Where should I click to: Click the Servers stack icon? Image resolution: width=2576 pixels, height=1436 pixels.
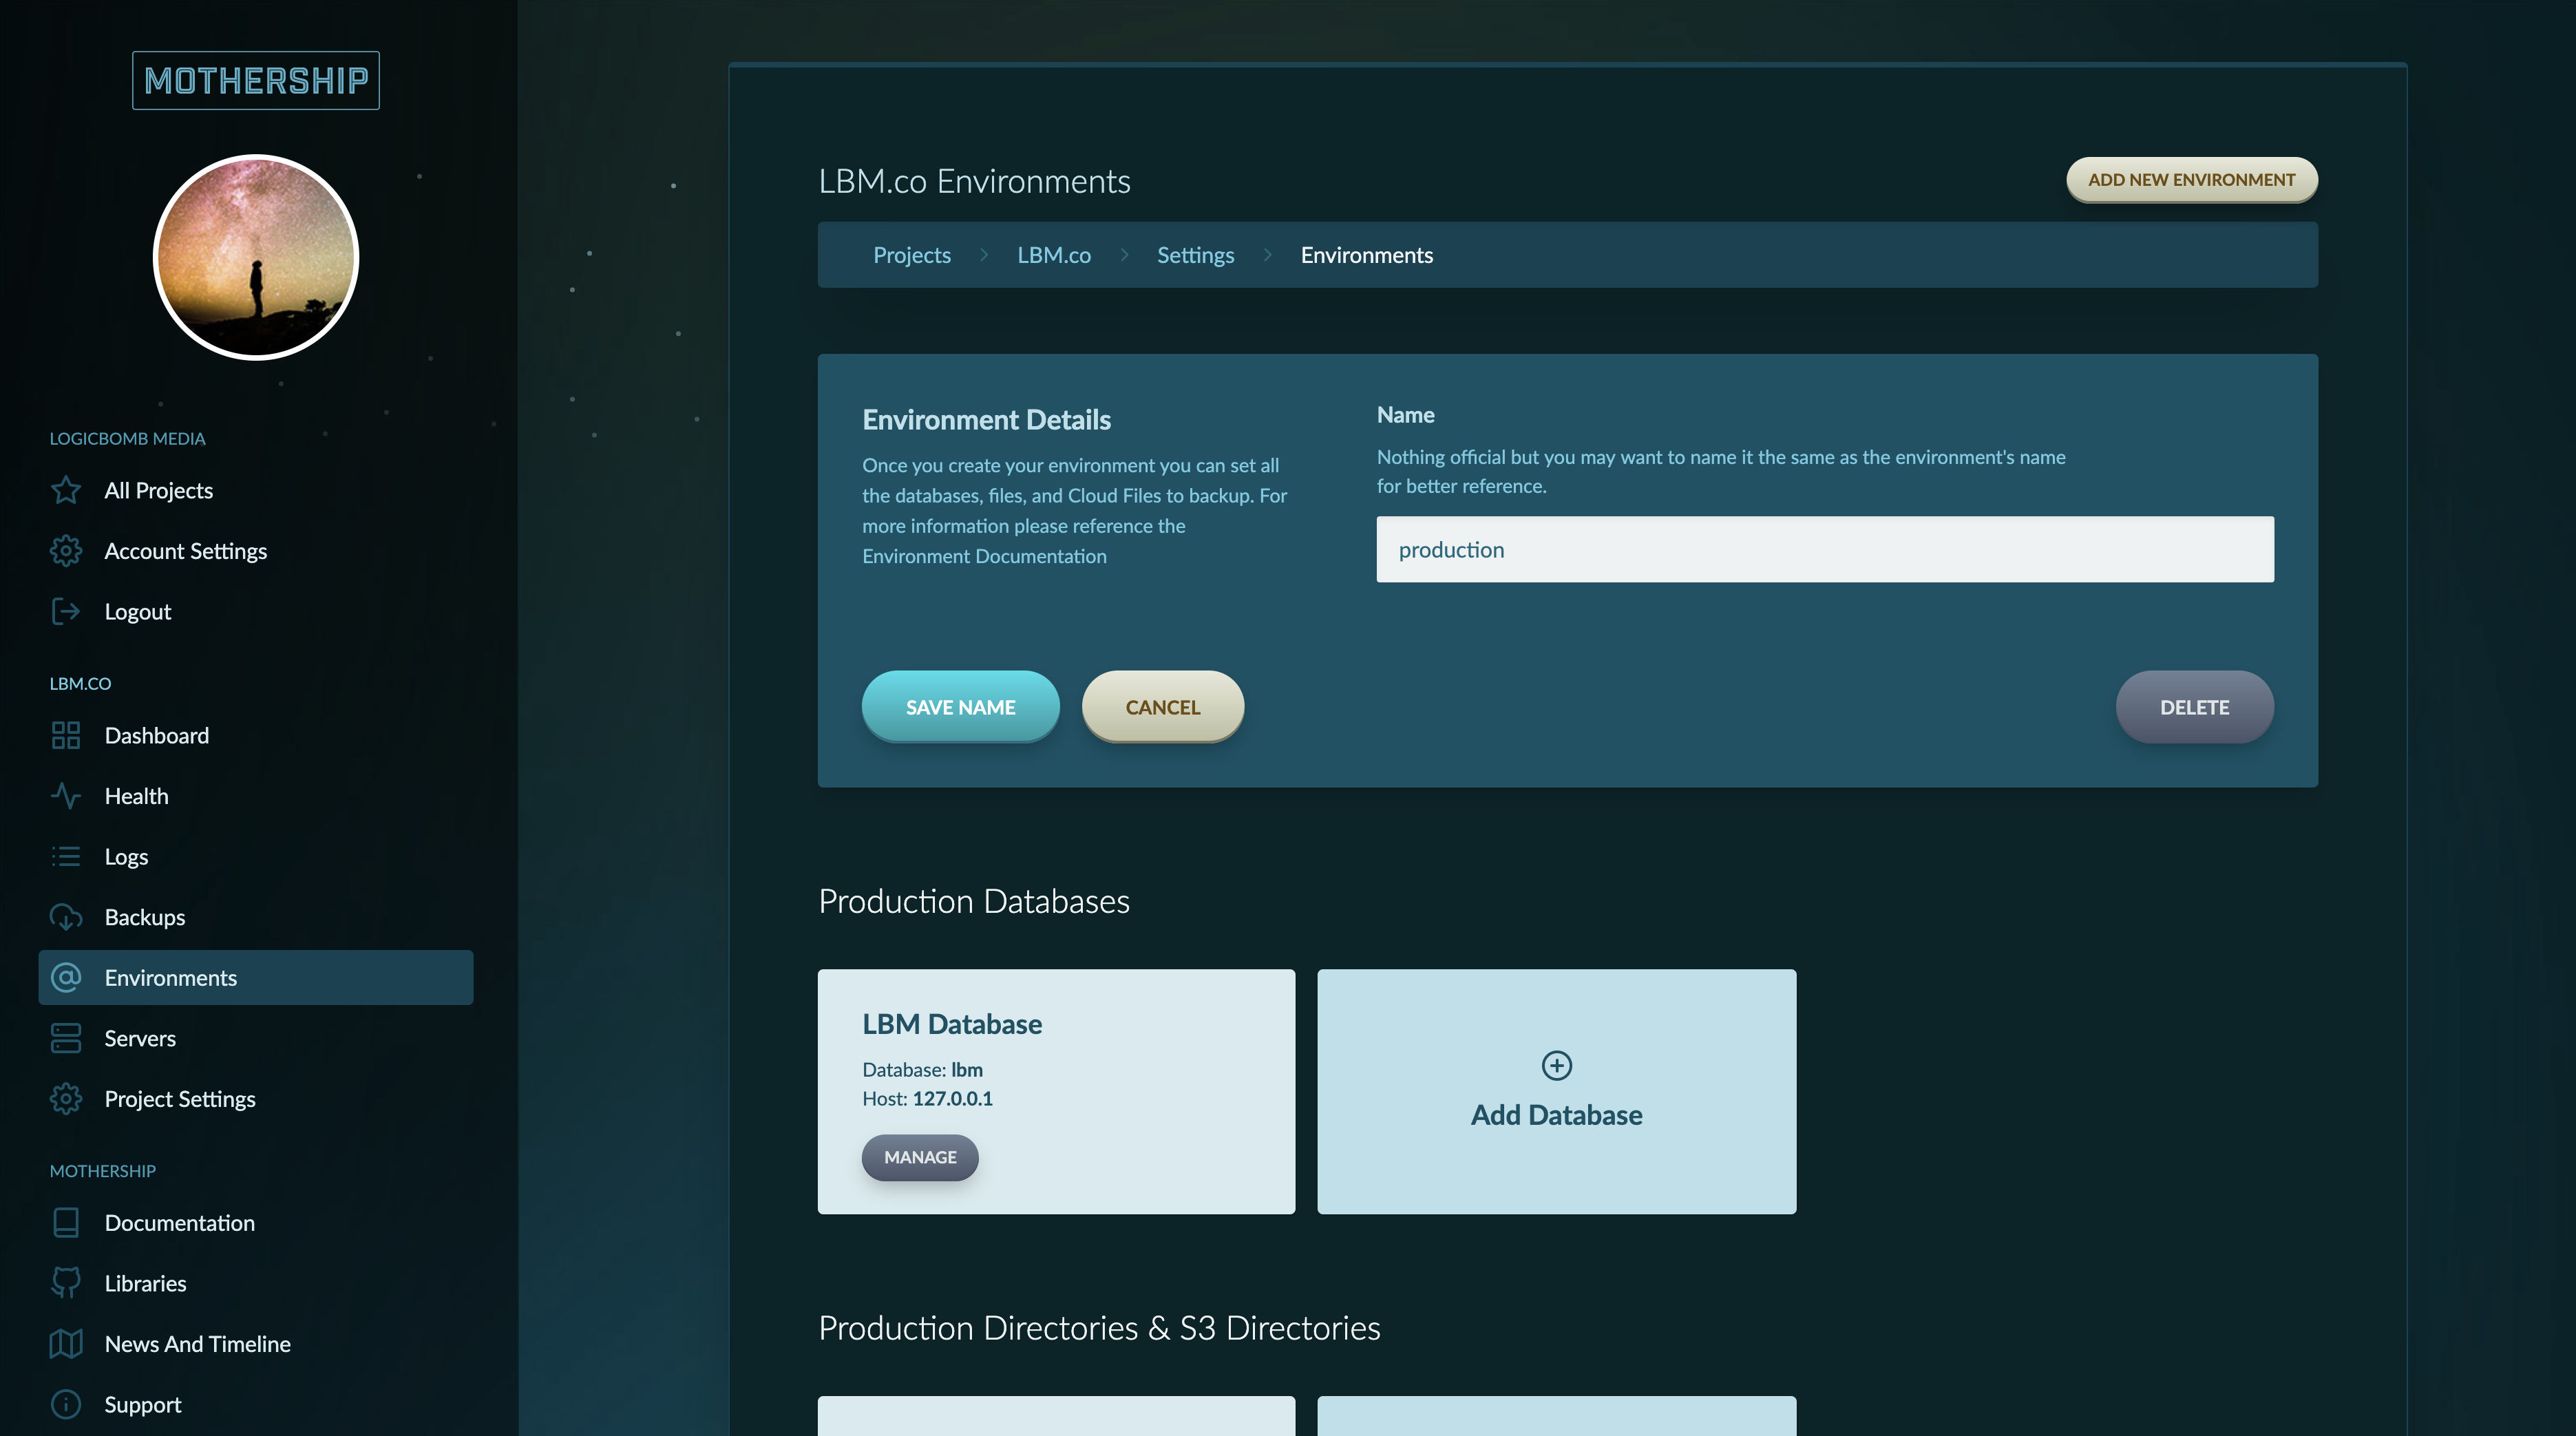(x=66, y=1038)
